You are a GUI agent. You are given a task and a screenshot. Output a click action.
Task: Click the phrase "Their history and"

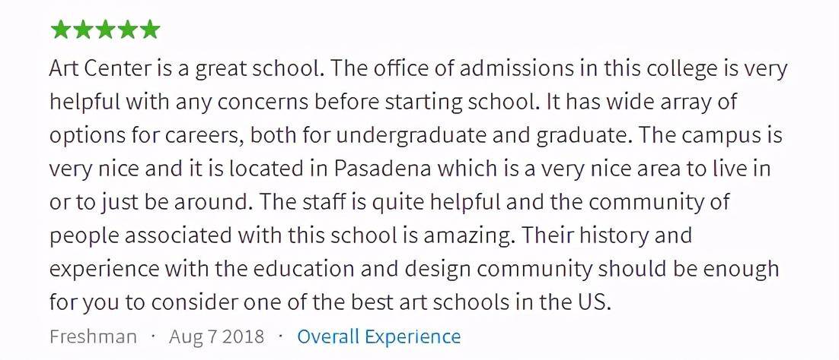[608, 235]
